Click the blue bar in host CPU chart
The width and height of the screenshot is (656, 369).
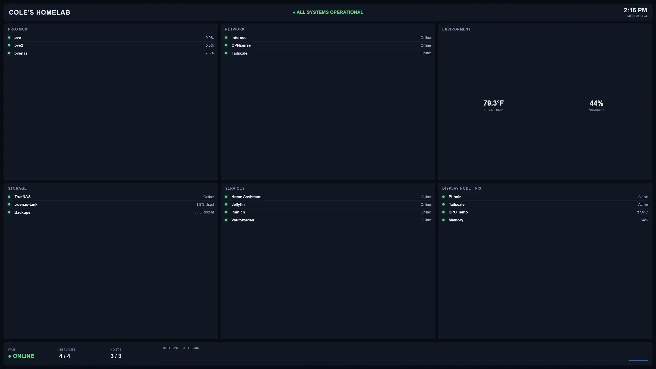click(638, 361)
